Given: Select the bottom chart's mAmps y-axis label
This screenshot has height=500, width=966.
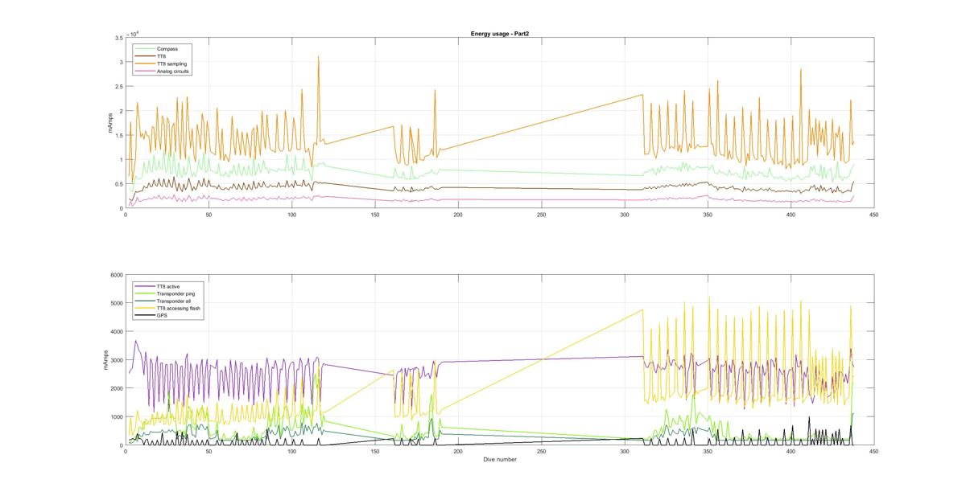Looking at the screenshot, I should 105,360.
